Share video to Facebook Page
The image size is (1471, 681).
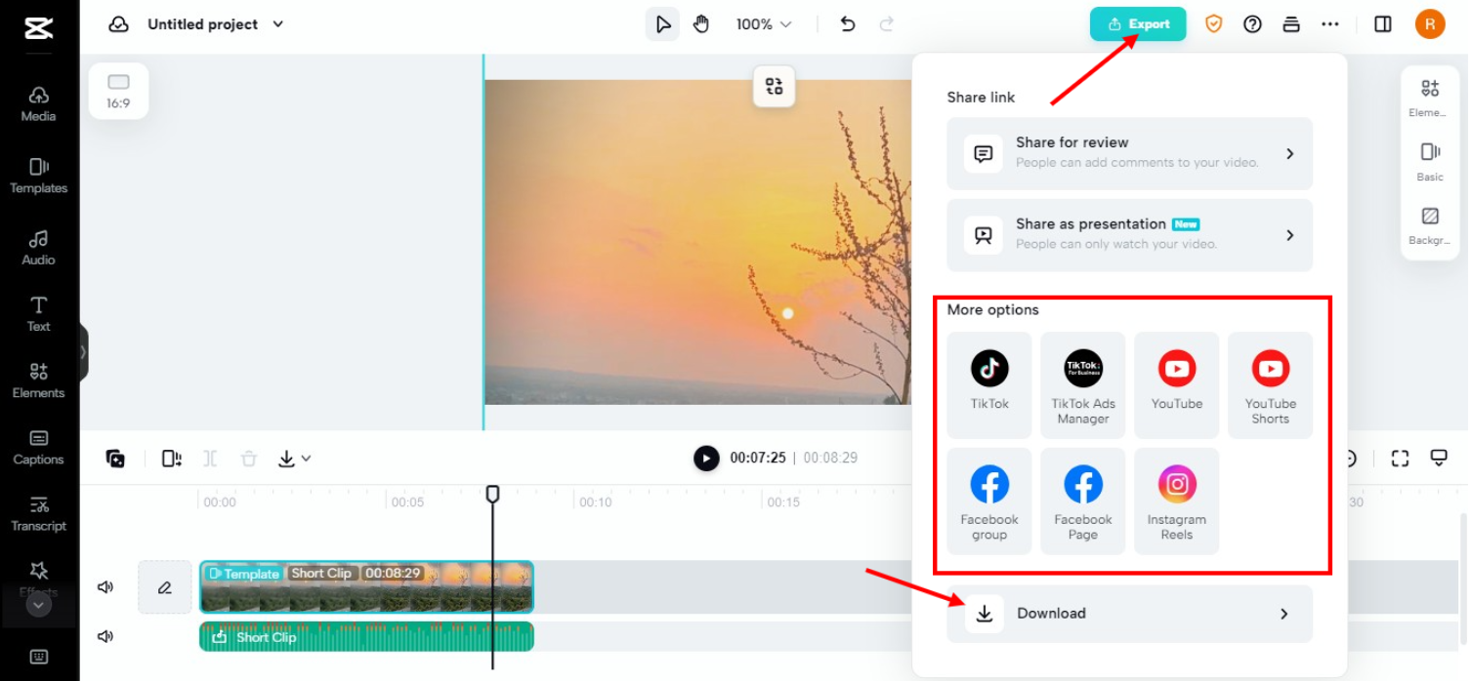1083,501
